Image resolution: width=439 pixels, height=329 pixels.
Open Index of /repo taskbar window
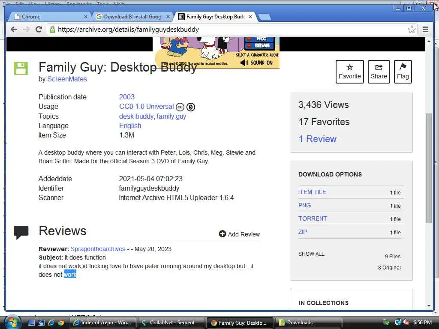pos(102,323)
